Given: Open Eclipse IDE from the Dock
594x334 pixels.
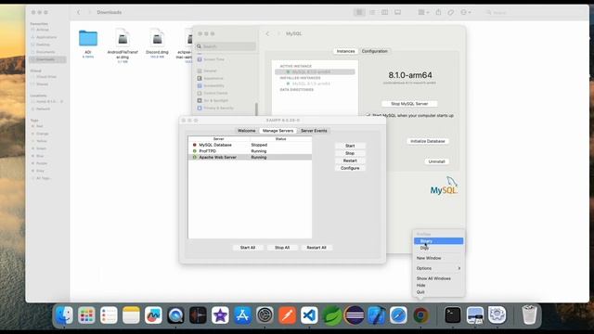Looking at the screenshot, I should click(355, 315).
